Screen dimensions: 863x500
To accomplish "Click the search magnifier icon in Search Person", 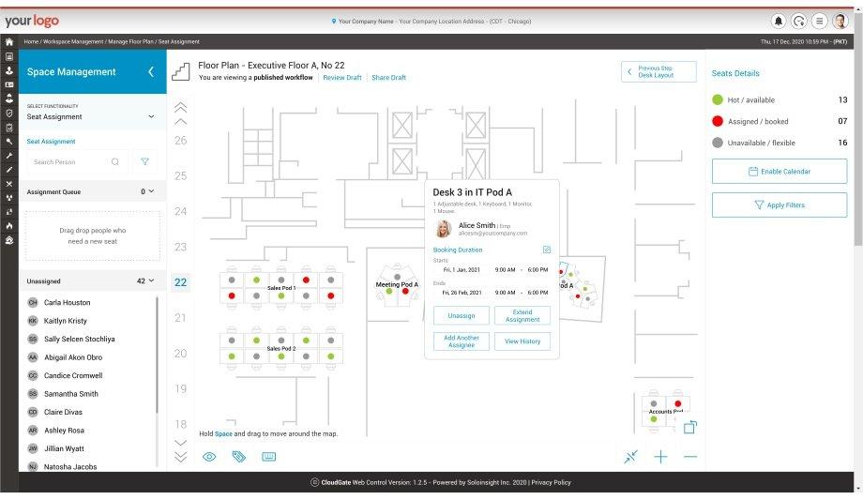I will (x=115, y=162).
